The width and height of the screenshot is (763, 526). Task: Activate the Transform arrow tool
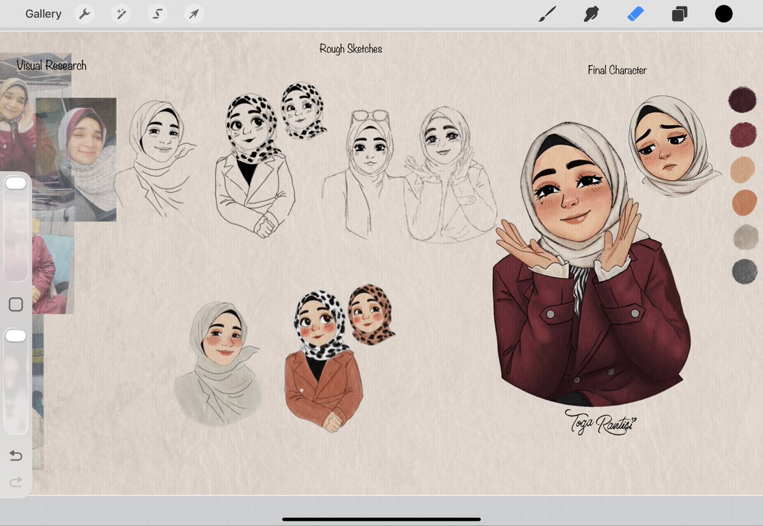coord(193,14)
